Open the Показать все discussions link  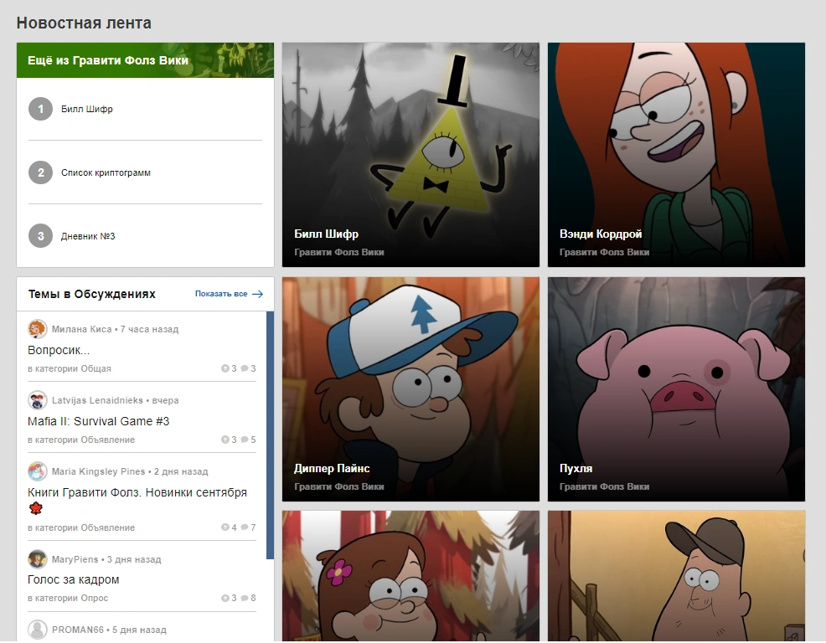221,294
